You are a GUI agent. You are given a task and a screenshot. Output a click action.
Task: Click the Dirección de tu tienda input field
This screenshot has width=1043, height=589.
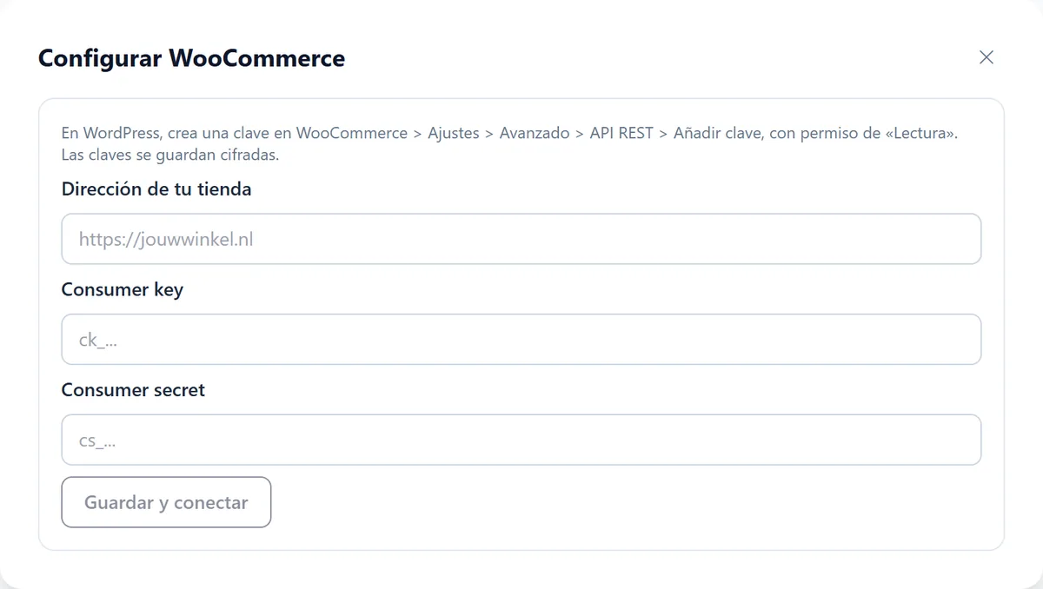tap(521, 239)
